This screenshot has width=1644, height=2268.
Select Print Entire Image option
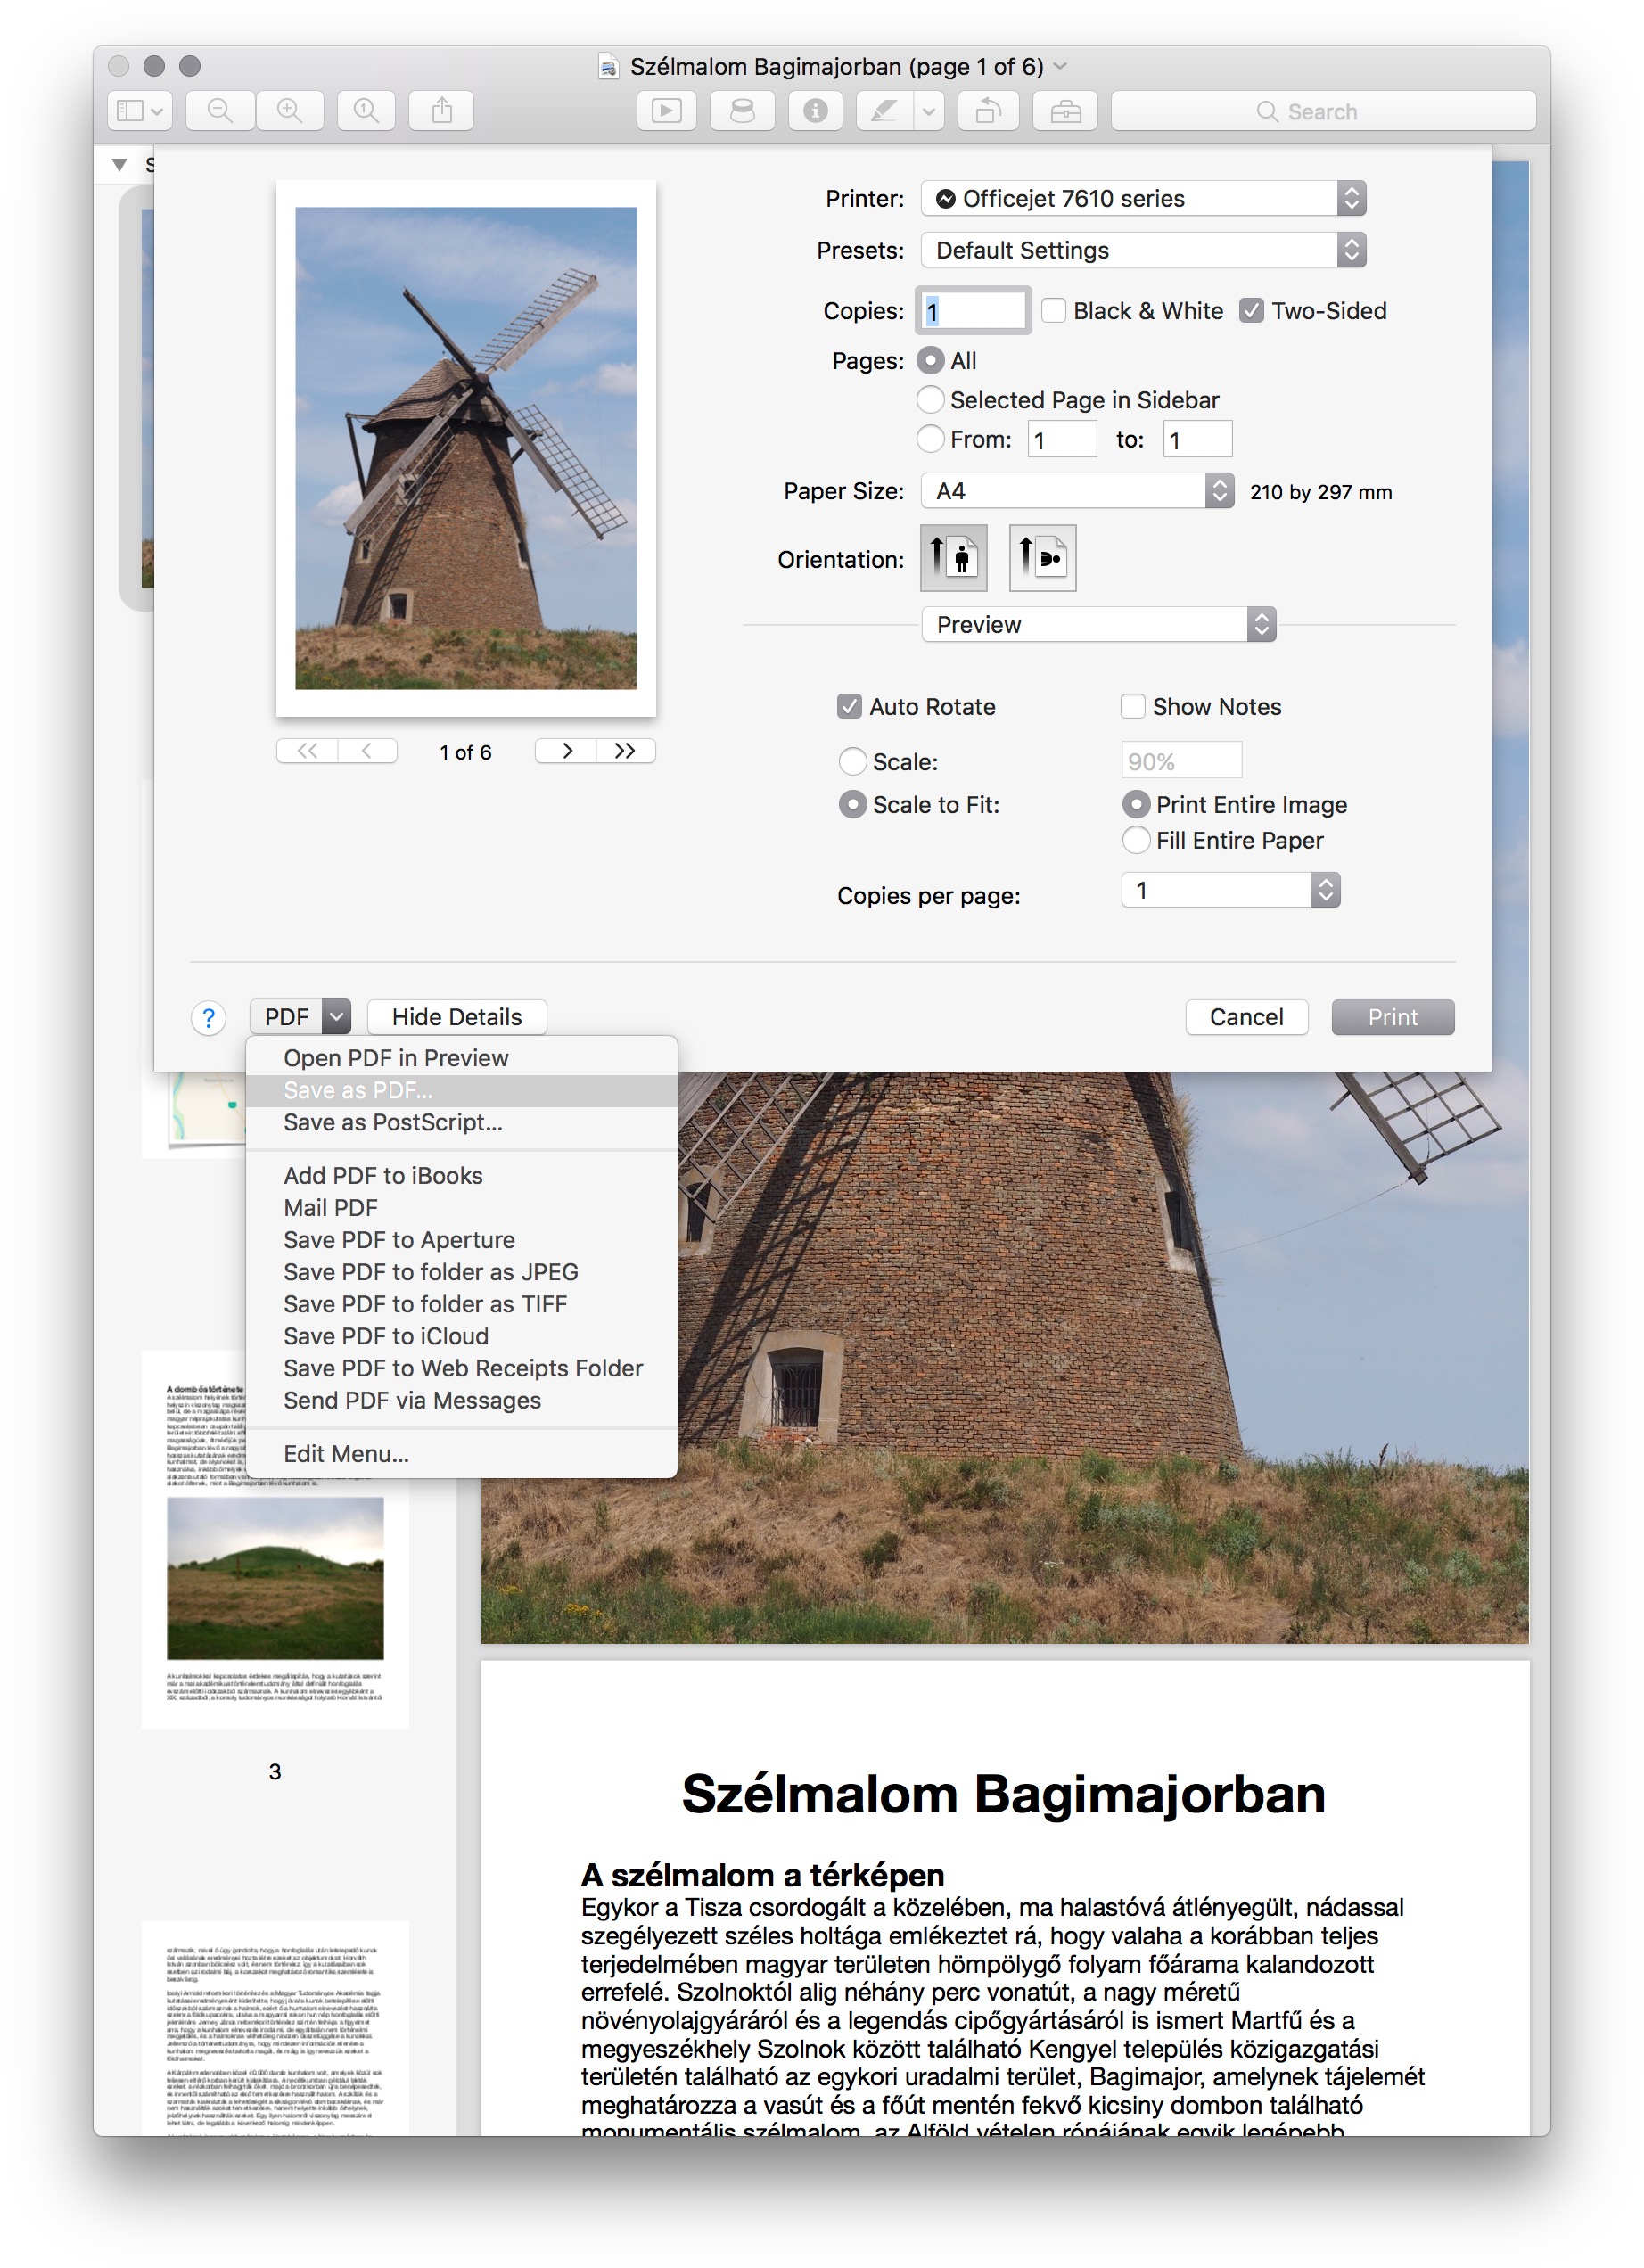tap(1137, 805)
